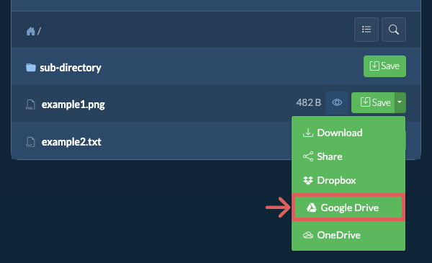Open the file search

(x=393, y=30)
